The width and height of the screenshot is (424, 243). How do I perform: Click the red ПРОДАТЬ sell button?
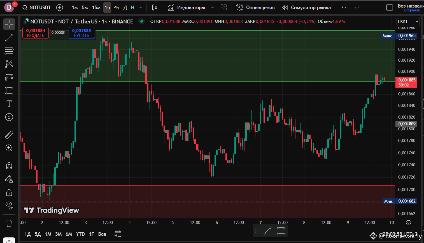coord(36,33)
